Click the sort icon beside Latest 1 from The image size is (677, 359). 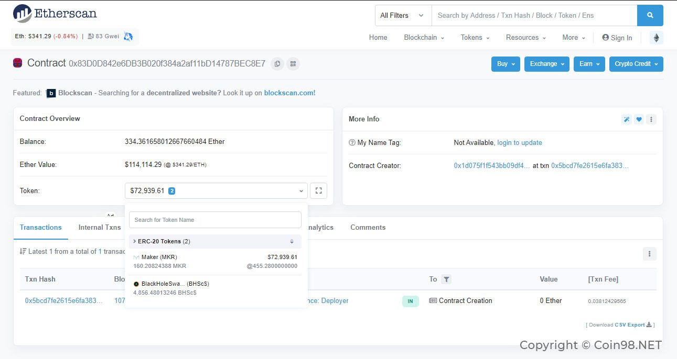[x=23, y=252]
